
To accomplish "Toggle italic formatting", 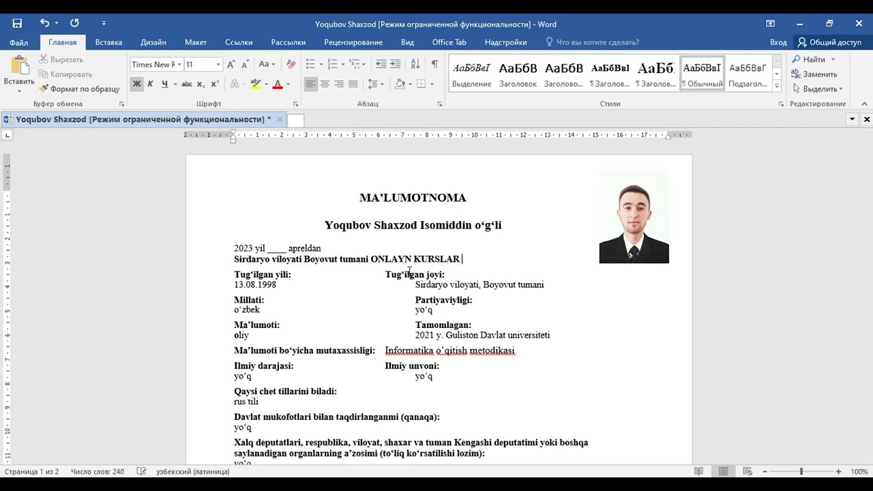I will click(150, 84).
